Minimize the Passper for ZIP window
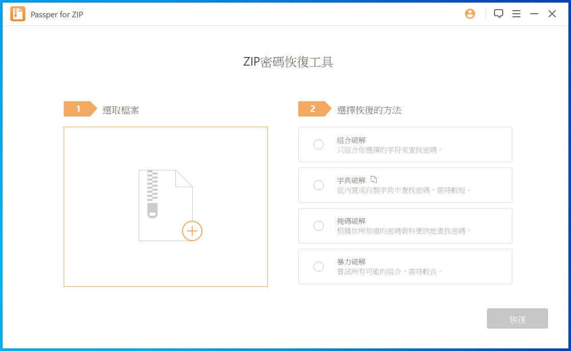571x351 pixels. point(534,14)
